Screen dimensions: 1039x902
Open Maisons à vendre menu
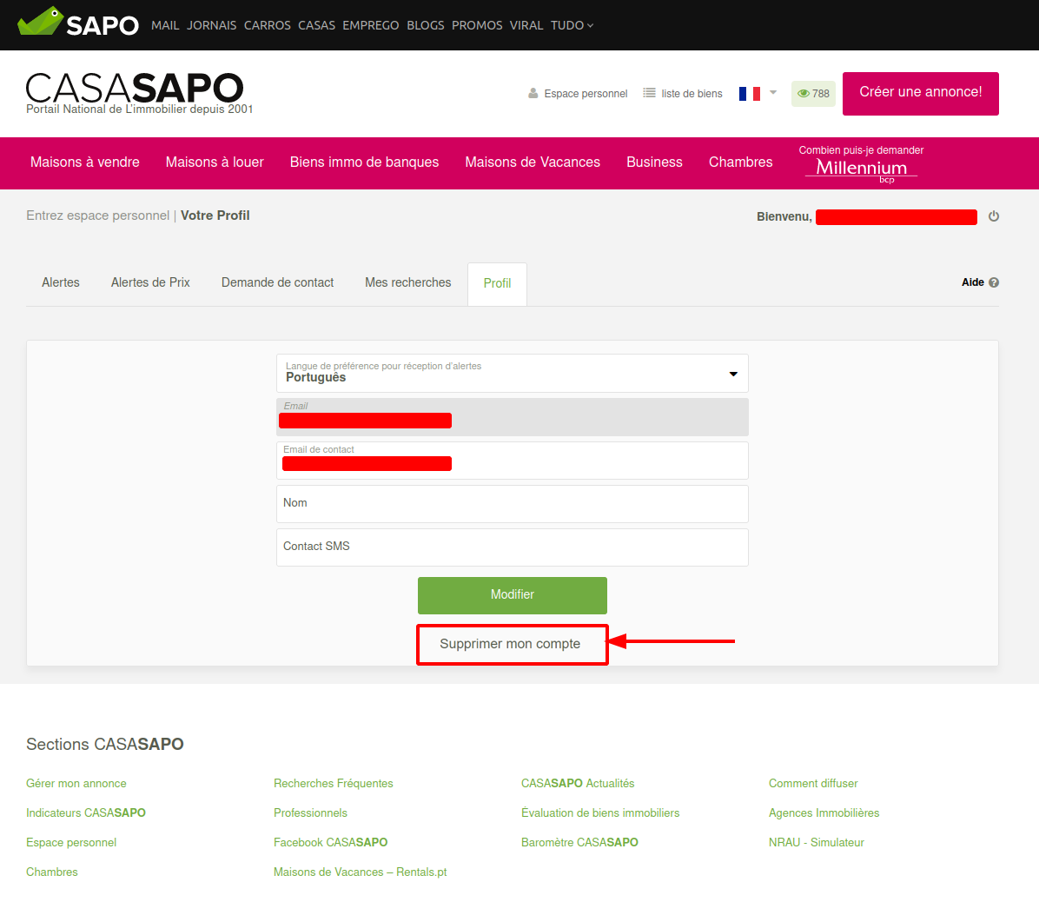pos(85,162)
